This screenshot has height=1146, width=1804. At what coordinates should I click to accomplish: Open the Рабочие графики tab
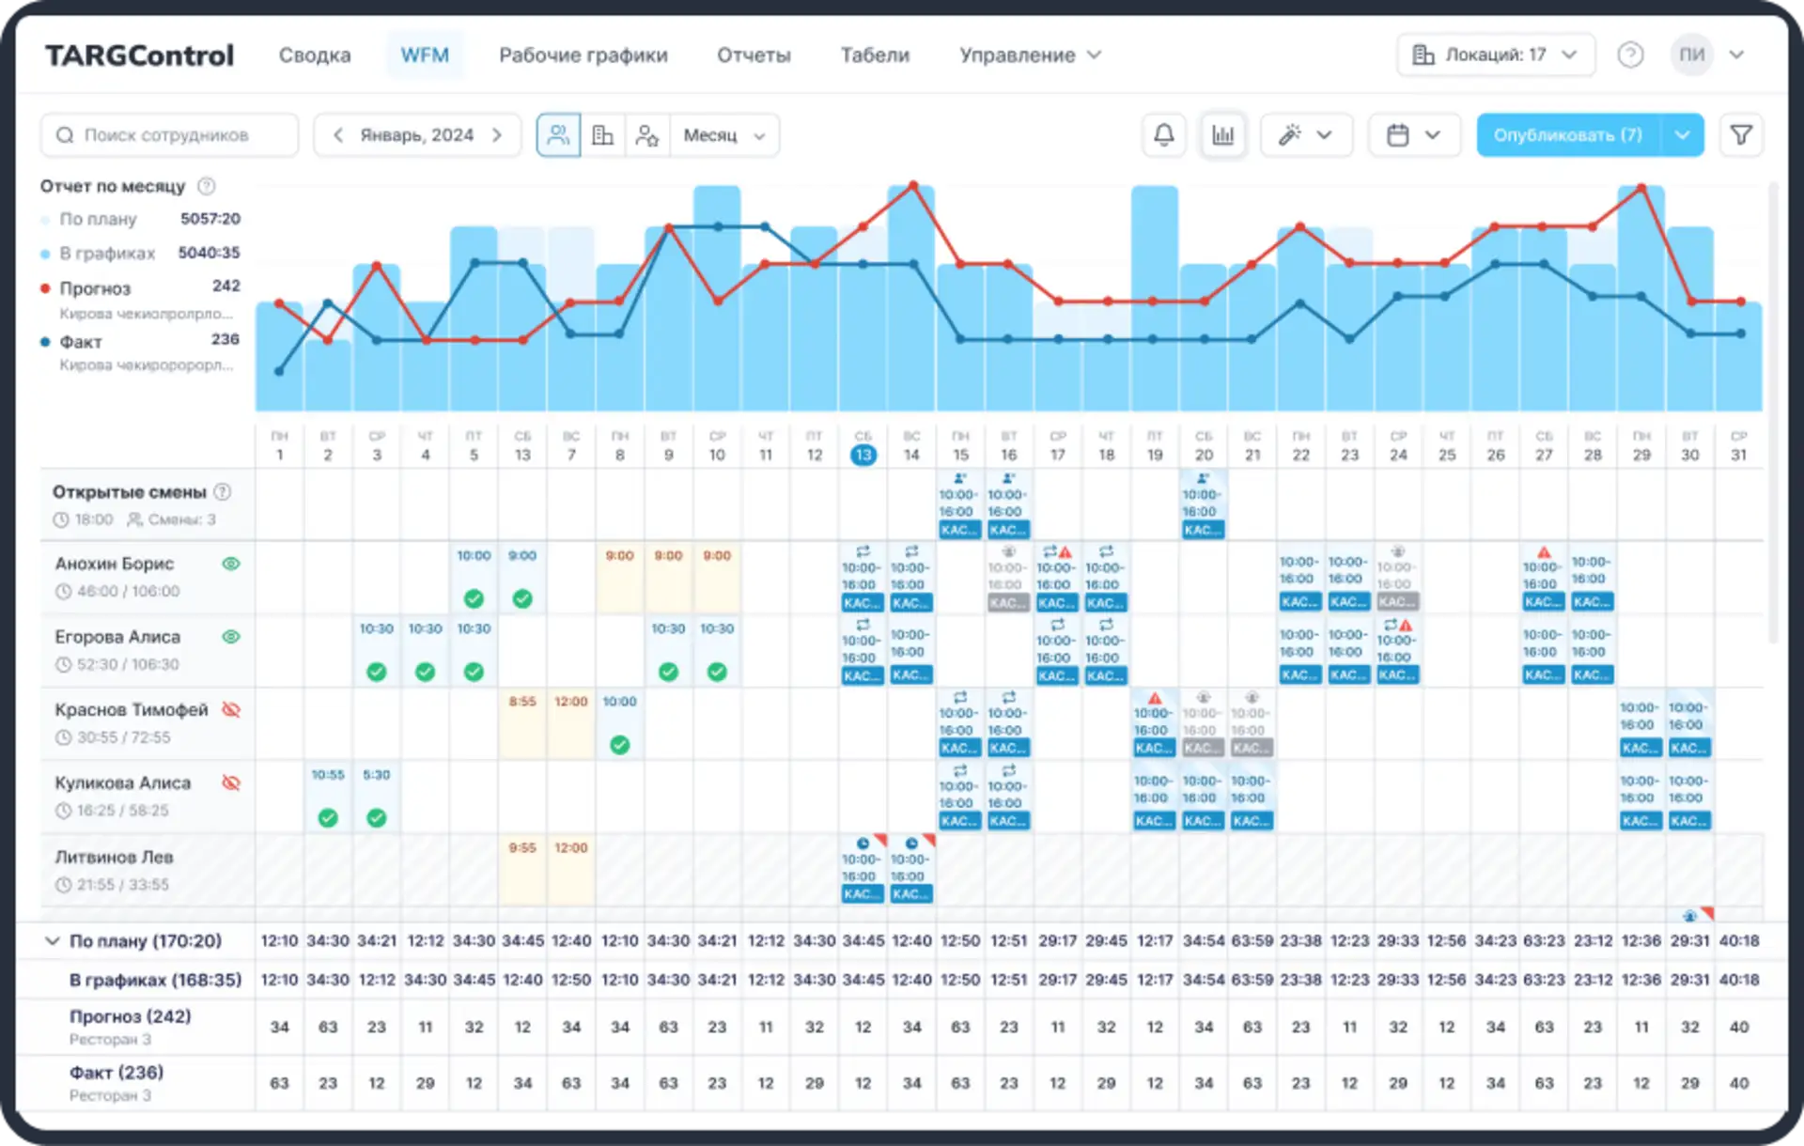point(583,54)
